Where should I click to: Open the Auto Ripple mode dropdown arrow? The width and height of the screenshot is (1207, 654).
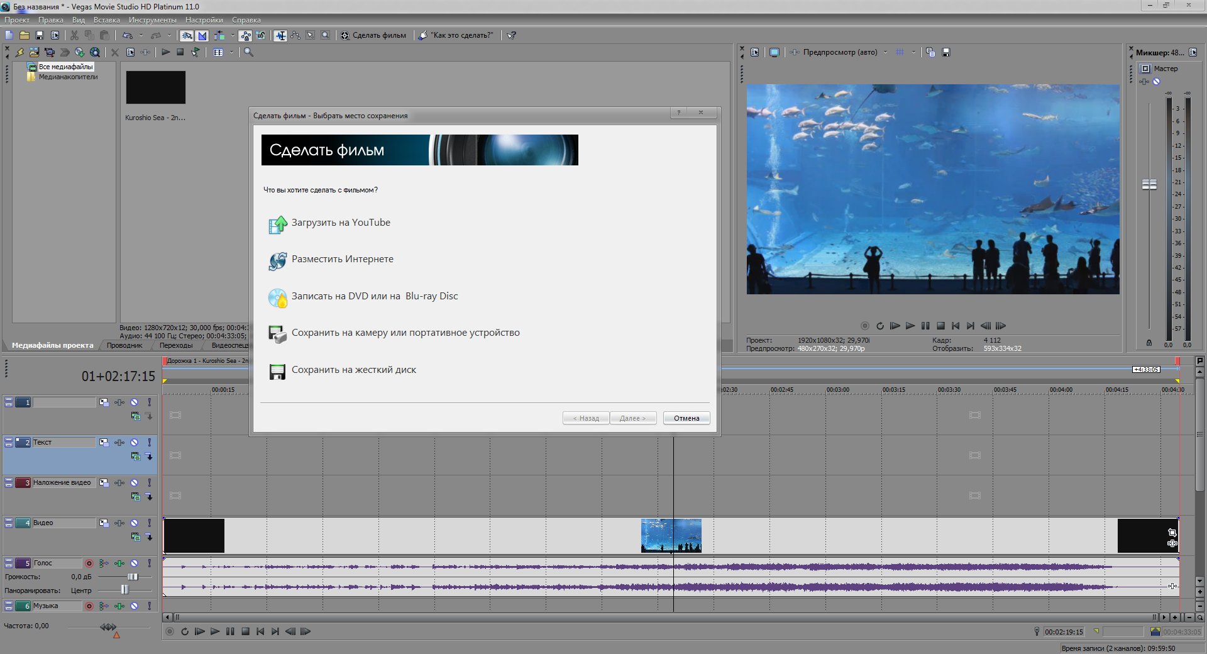[x=232, y=35]
